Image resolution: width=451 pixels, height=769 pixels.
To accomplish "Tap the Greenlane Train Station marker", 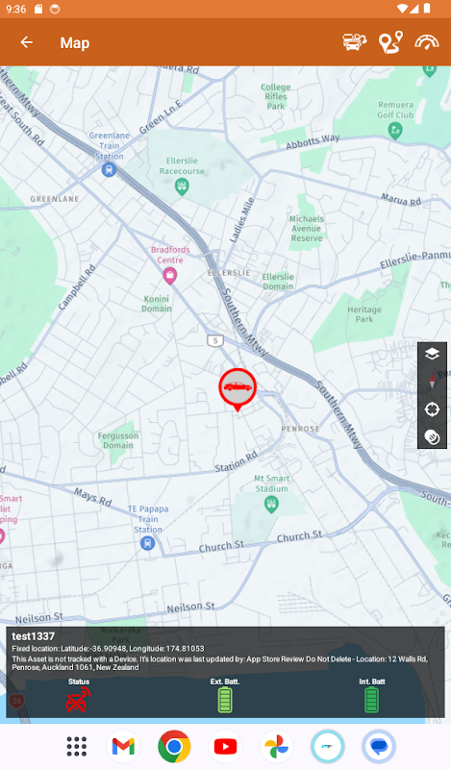I will (x=109, y=170).
